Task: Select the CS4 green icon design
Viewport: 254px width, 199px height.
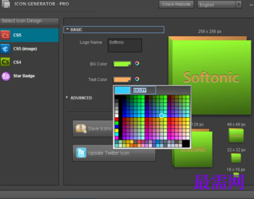Action: click(x=5, y=62)
